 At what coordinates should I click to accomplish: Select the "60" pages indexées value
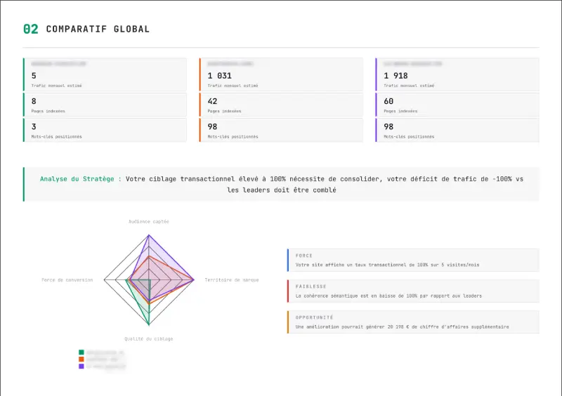[388, 101]
